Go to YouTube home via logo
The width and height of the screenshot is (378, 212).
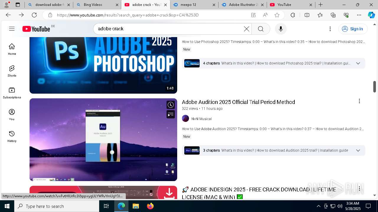tap(36, 29)
